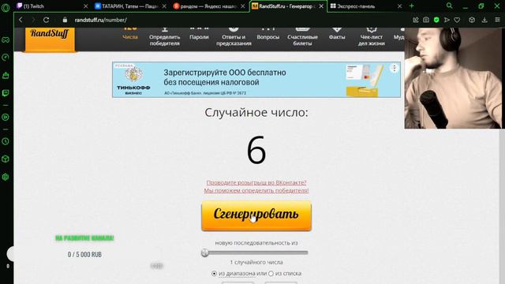Image resolution: width=505 pixels, height=284 pixels.
Task: Open the sidebar player icon
Action: point(6,118)
